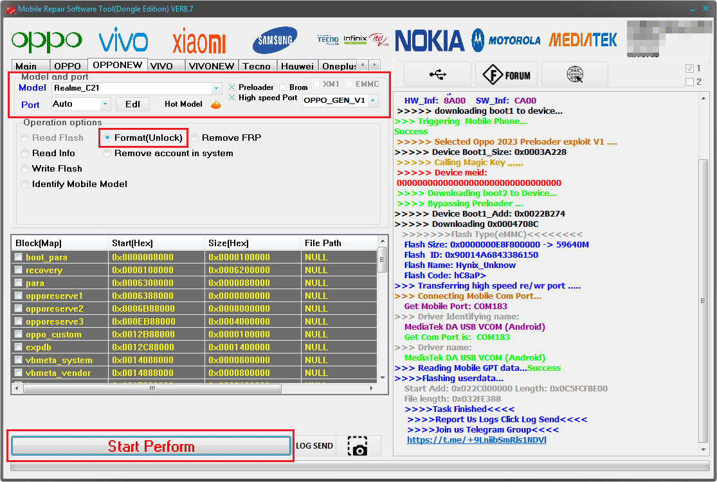Image resolution: width=717 pixels, height=482 pixels.
Task: Switch to the OPPONEW tab
Action: pos(118,65)
